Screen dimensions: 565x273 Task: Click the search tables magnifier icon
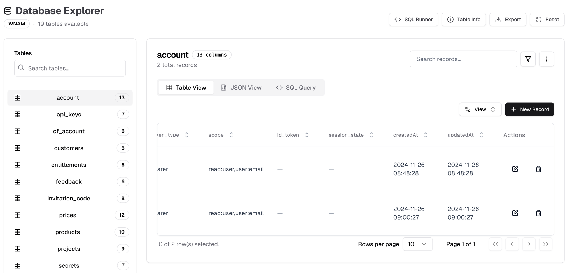pyautogui.click(x=21, y=67)
